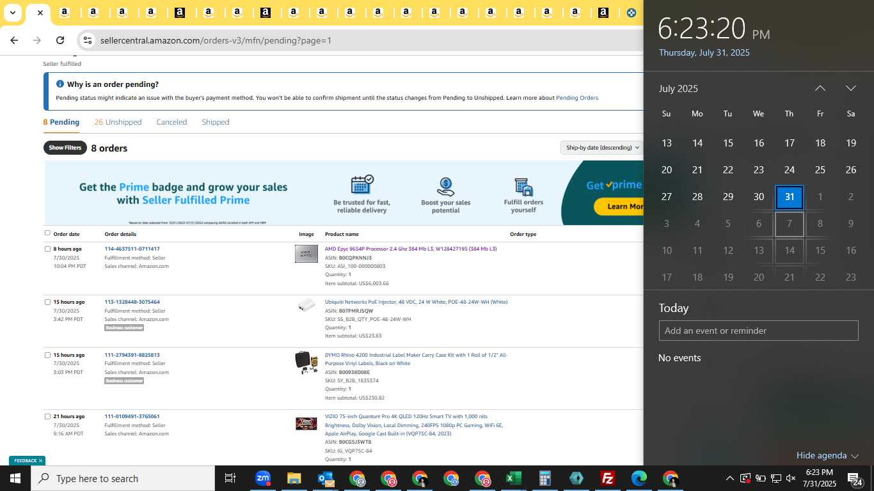The width and height of the screenshot is (874, 491).
Task: Open FileZilla from the taskbar
Action: tap(608, 478)
